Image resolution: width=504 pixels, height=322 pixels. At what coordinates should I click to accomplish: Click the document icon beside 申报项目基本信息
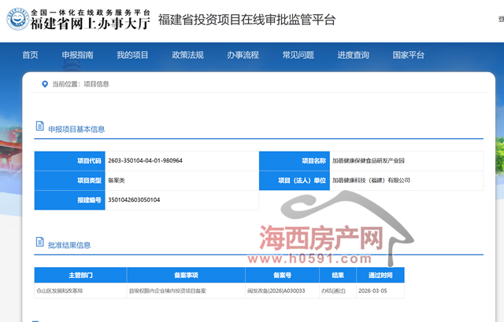click(39, 128)
